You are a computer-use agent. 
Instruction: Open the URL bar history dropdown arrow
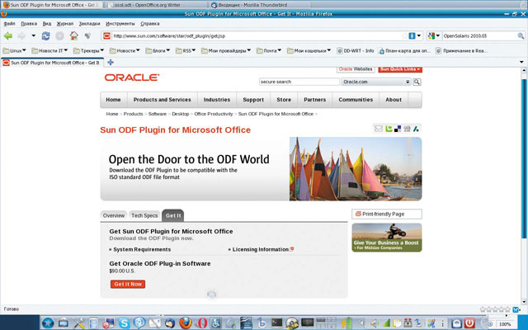[x=419, y=35]
